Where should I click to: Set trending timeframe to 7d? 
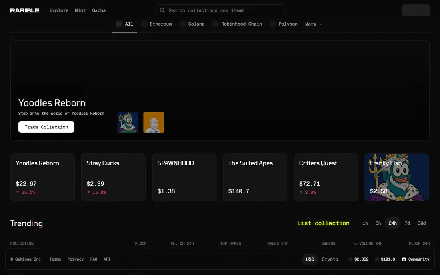(x=407, y=223)
